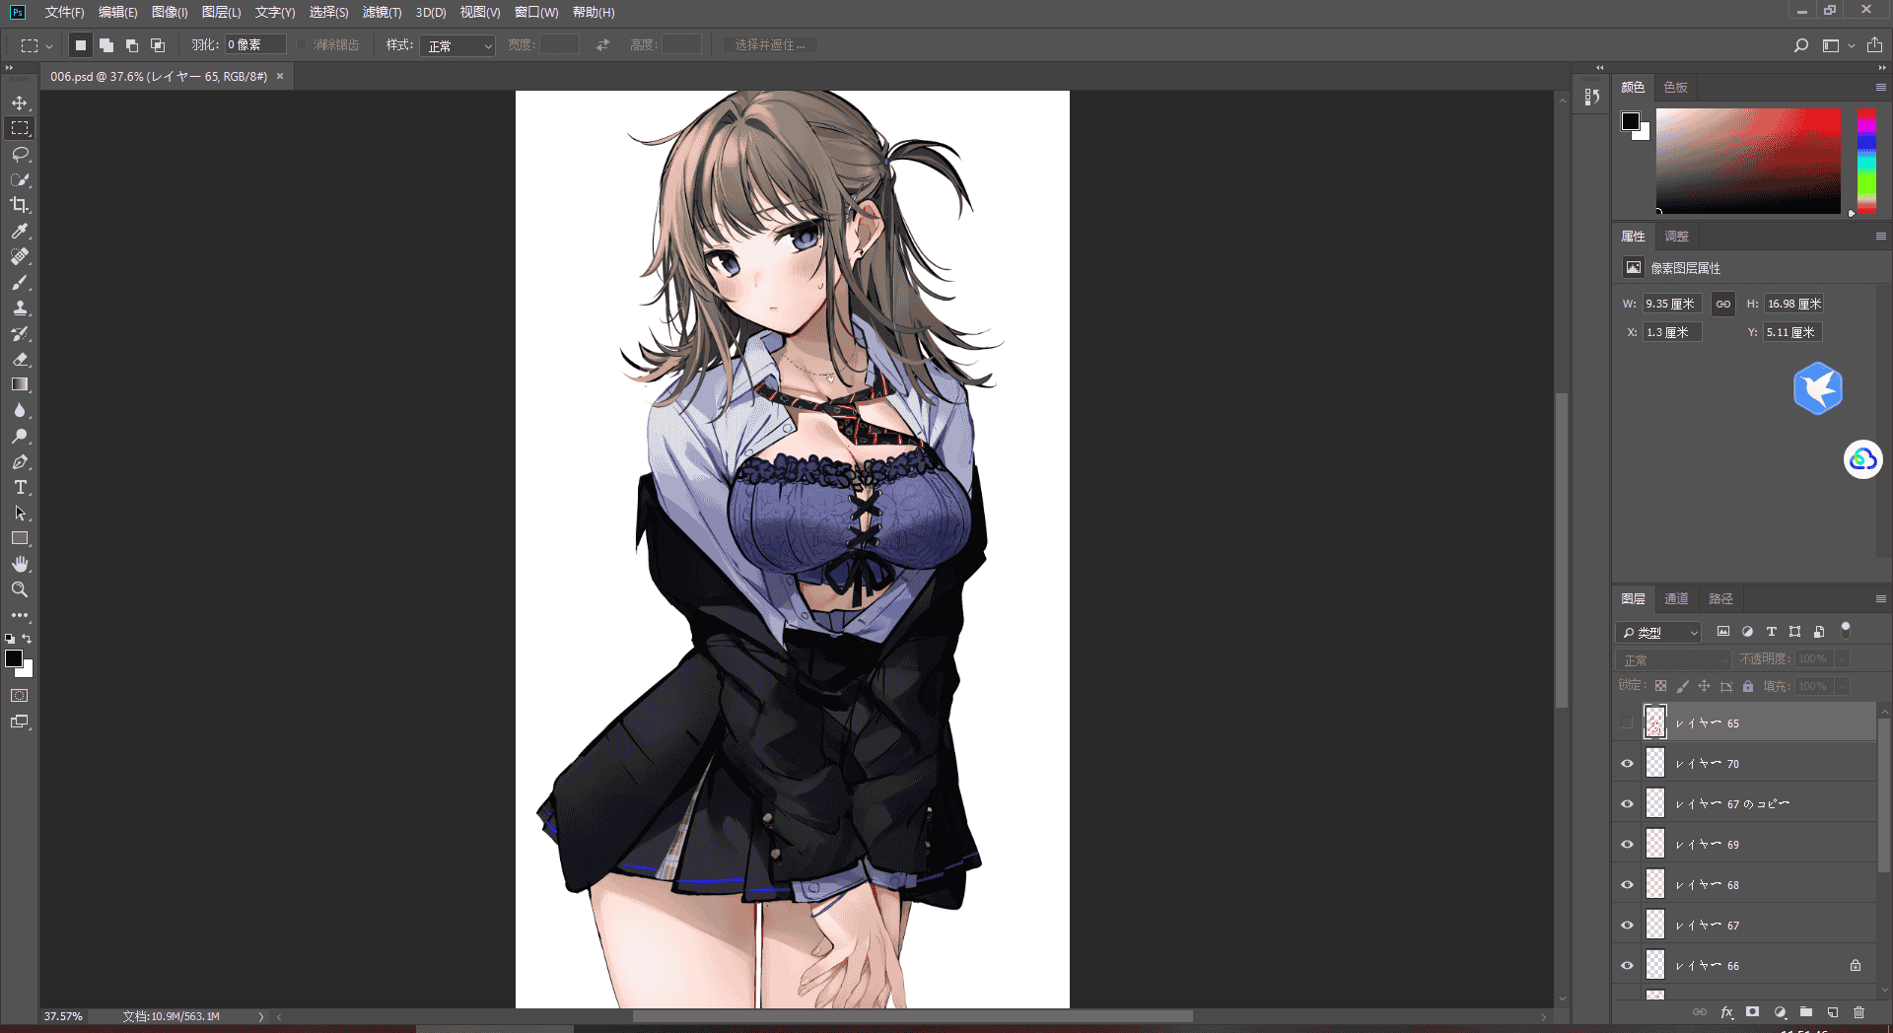Screen dimensions: 1893x1033
Task: Open the layer blend mode dropdown
Action: [x=1673, y=659]
